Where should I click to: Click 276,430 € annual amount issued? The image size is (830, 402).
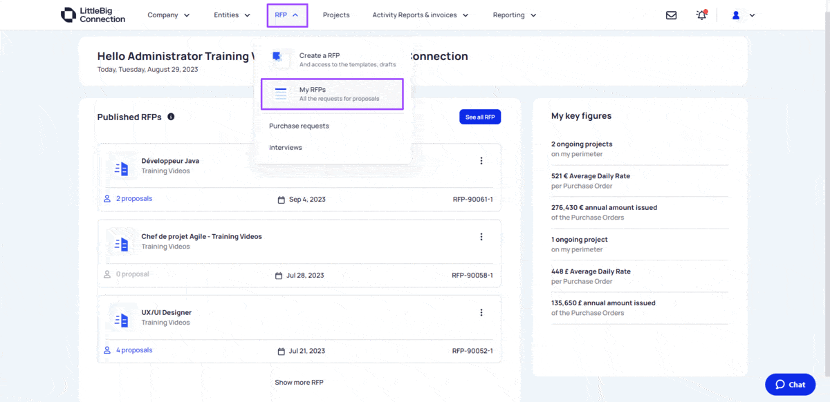(605, 208)
